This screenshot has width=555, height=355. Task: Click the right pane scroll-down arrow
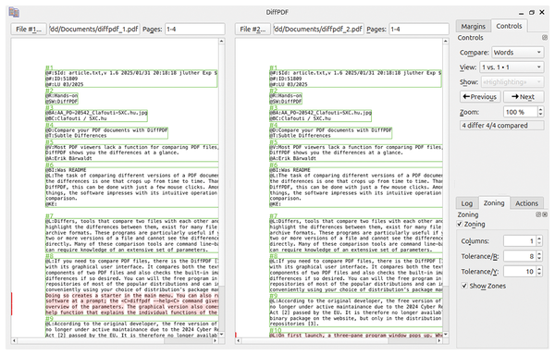click(446, 335)
